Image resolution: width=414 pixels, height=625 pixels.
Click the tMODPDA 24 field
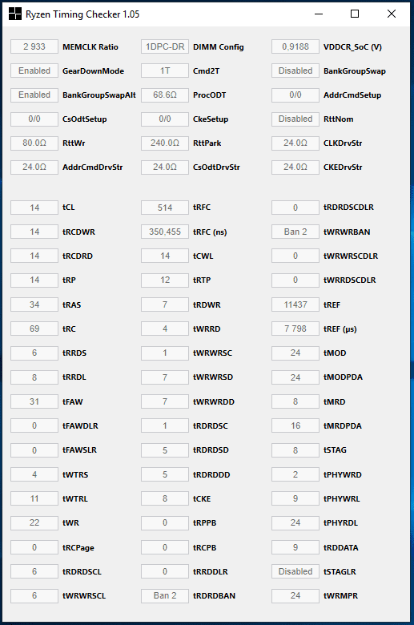(x=295, y=377)
